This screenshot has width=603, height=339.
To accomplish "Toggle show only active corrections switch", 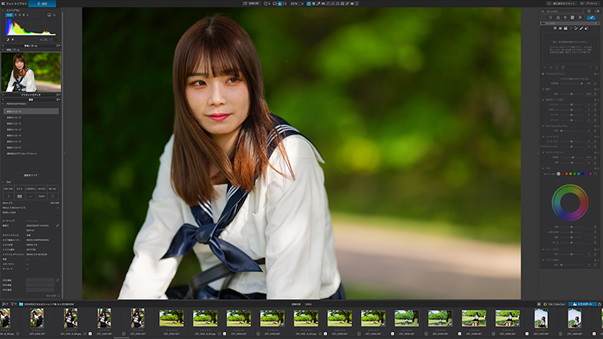I will pos(597,11).
